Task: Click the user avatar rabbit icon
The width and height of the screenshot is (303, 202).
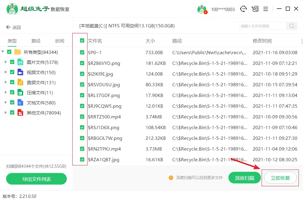Action: pos(202,9)
